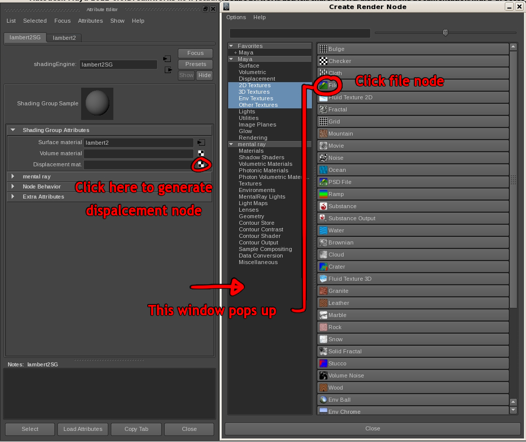Create a Bulge texture node
Screen dimensions: 526x442
point(413,49)
